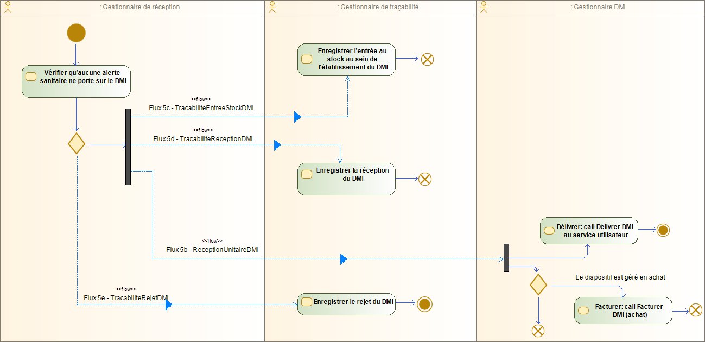
Task: Click the fork bar in the Gestionnaire DMI lane
Action: (506, 258)
